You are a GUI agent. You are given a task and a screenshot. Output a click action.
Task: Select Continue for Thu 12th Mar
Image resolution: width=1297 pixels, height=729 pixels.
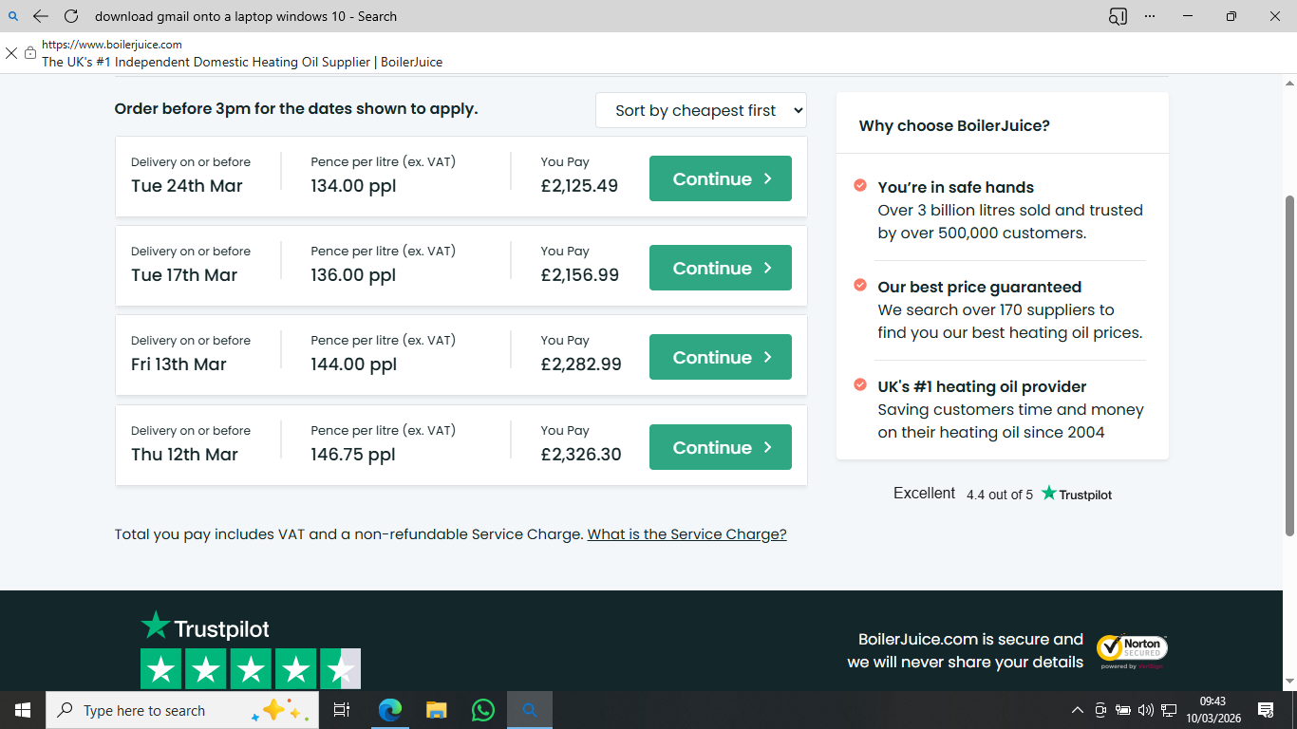720,447
